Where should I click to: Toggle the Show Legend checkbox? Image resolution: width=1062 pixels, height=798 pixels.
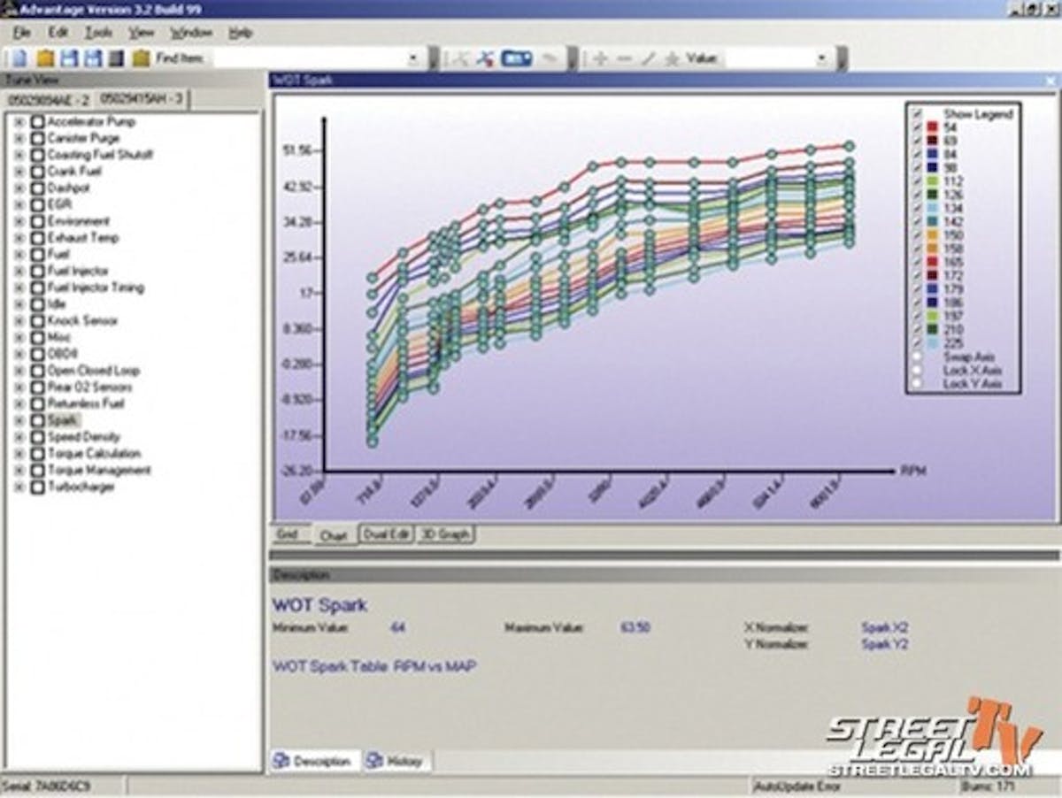(x=917, y=113)
